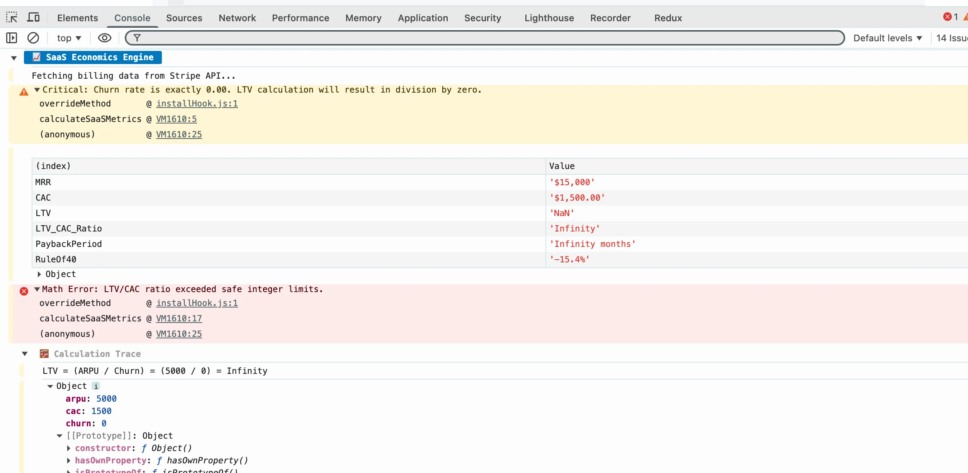968x473 pixels.
Task: Click the LTV = (ARPU / Churn) log line
Action: pyautogui.click(x=155, y=371)
